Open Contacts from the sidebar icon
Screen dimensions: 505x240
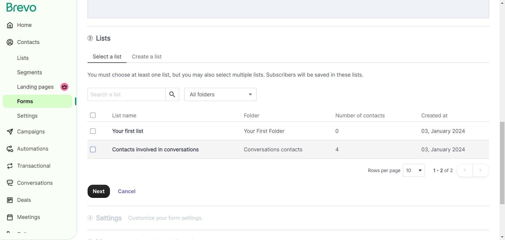(10, 42)
